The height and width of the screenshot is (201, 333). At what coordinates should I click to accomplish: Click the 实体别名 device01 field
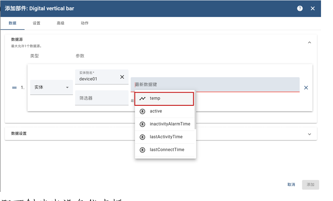point(102,77)
